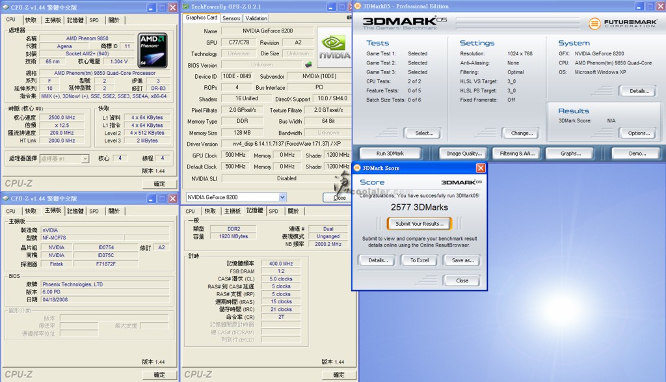Screen dimensions: 666x382
Task: Click the 3DMark05 title bar icon
Action: [x=358, y=6]
